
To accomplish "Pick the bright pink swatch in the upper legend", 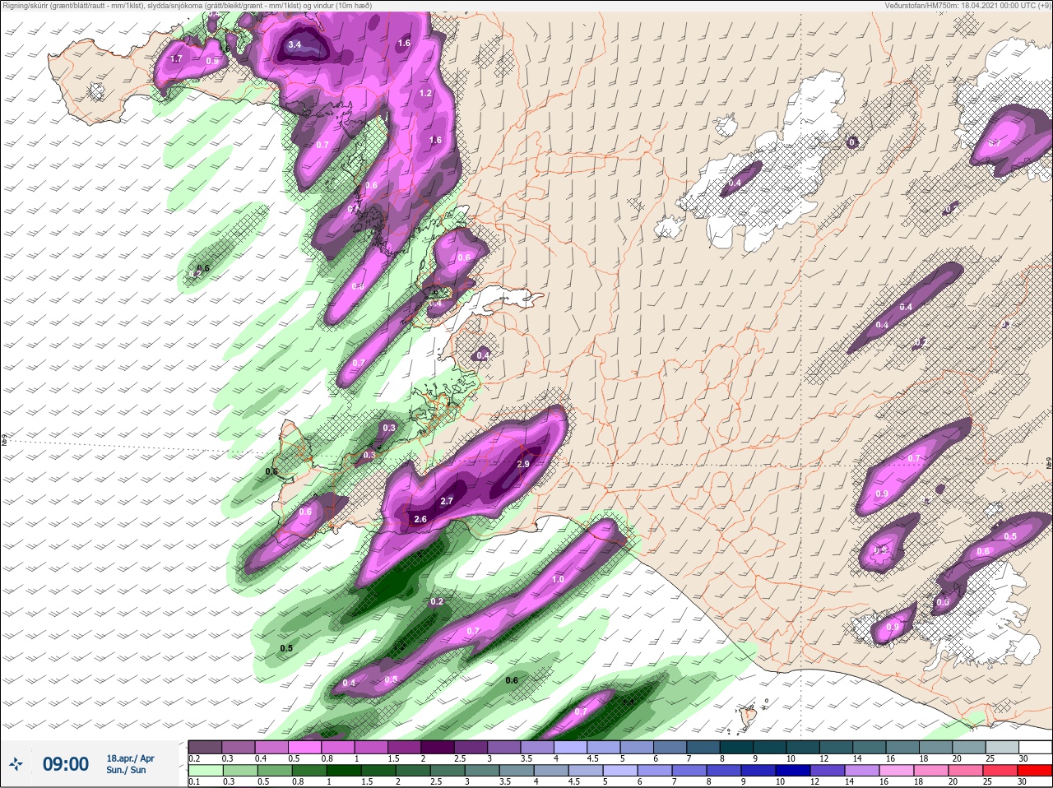I will (305, 747).
